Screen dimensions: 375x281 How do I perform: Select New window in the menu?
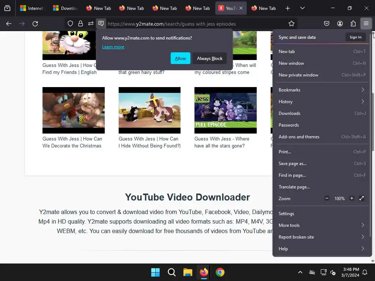click(x=322, y=63)
